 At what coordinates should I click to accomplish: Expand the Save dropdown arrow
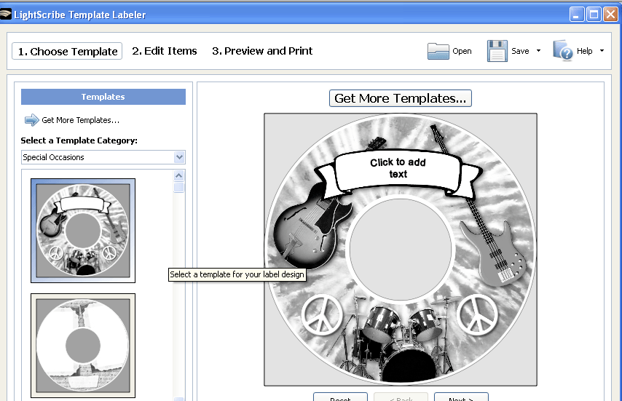coord(538,51)
